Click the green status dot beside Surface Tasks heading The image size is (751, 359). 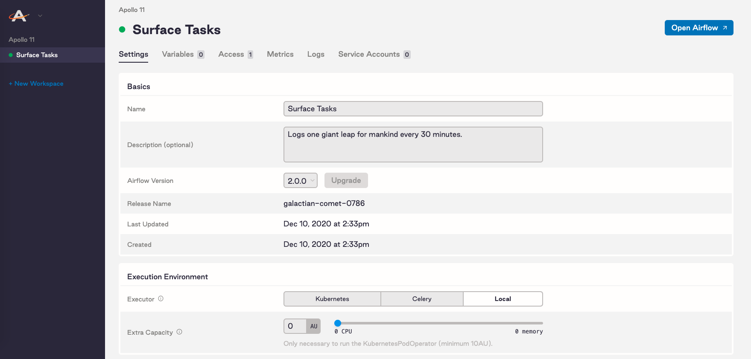pos(122,29)
